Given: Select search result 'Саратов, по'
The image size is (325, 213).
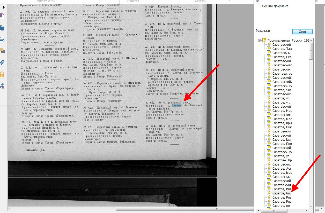Looking at the screenshot, I should (281, 206).
